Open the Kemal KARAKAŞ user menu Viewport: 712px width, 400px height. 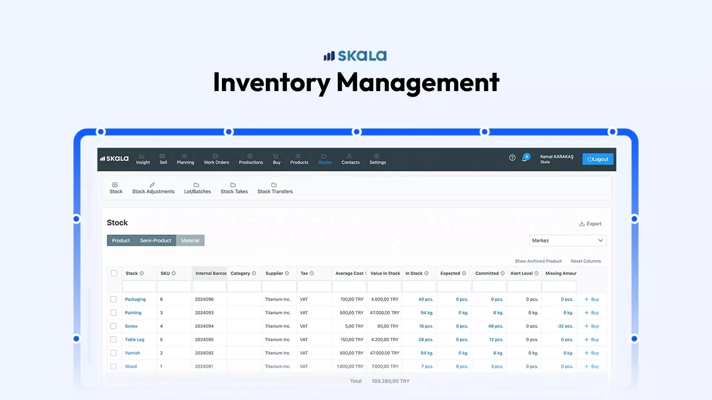click(x=557, y=159)
